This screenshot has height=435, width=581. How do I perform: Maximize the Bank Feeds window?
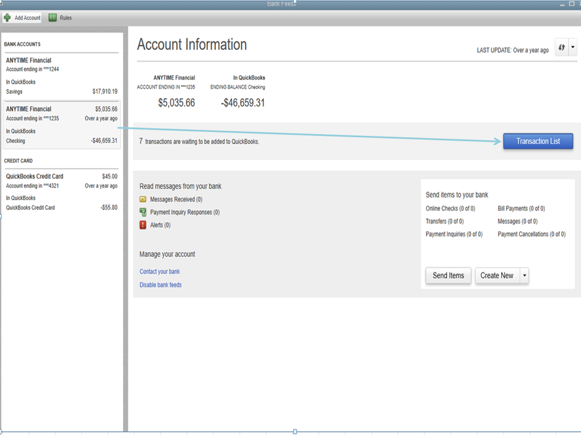click(x=572, y=3)
